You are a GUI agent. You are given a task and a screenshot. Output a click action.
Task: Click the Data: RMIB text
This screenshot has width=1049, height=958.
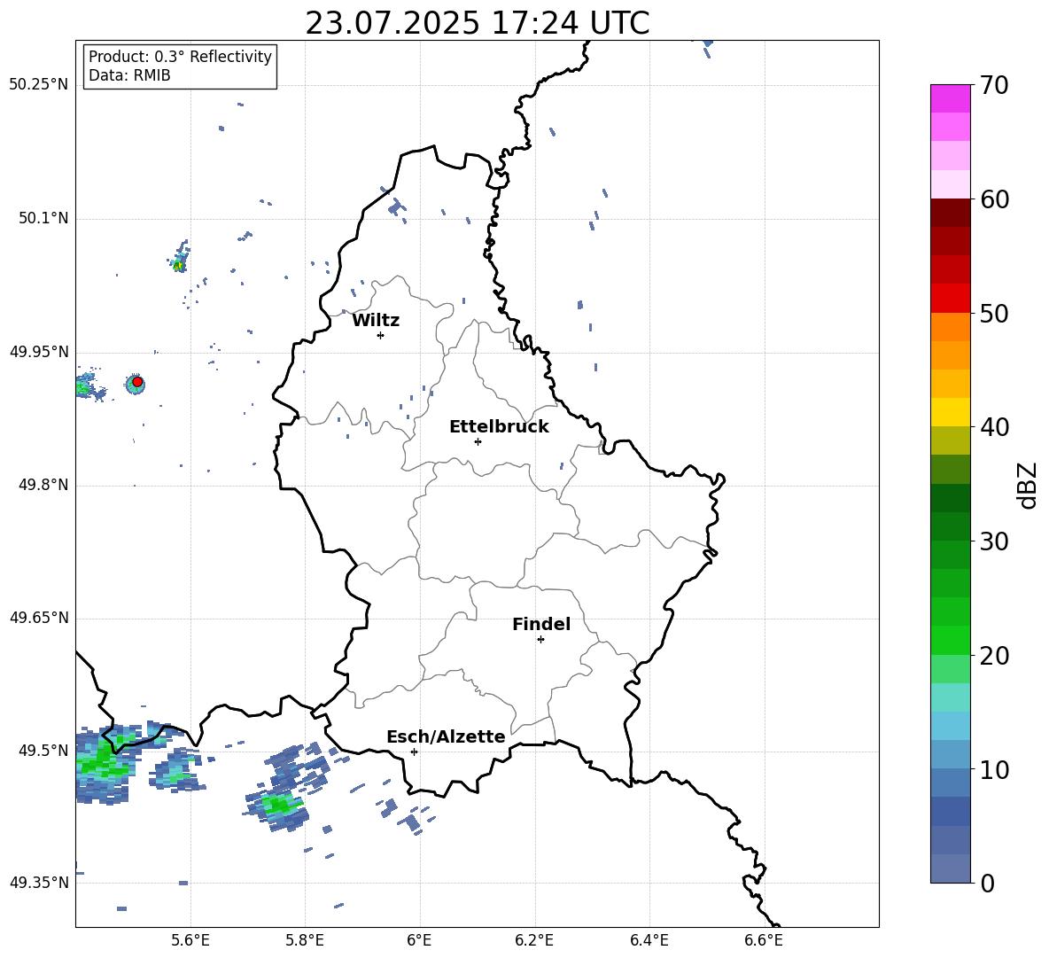(x=129, y=75)
